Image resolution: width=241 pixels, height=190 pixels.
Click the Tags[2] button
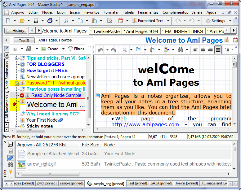tap(24, 40)
